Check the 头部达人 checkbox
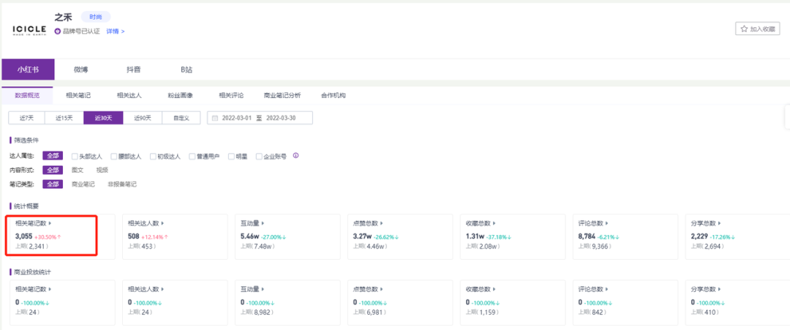790x330 pixels. pos(75,157)
